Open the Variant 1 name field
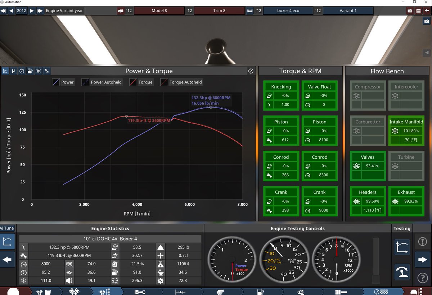Image resolution: width=432 pixels, height=295 pixels. [x=348, y=11]
